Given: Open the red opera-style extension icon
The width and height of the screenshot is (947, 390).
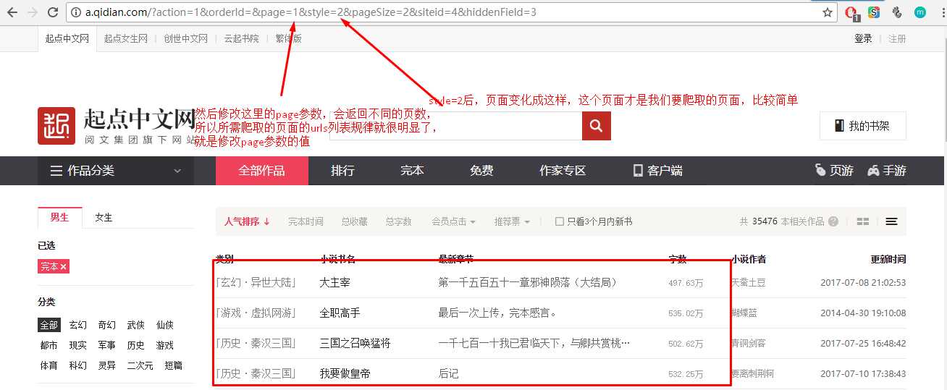Looking at the screenshot, I should pos(851,12).
